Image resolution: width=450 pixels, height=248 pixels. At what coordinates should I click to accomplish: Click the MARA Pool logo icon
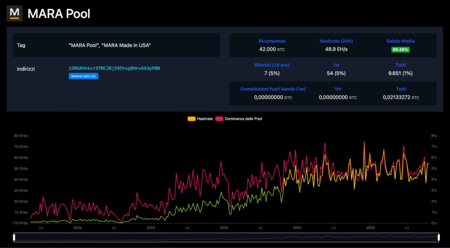point(15,14)
